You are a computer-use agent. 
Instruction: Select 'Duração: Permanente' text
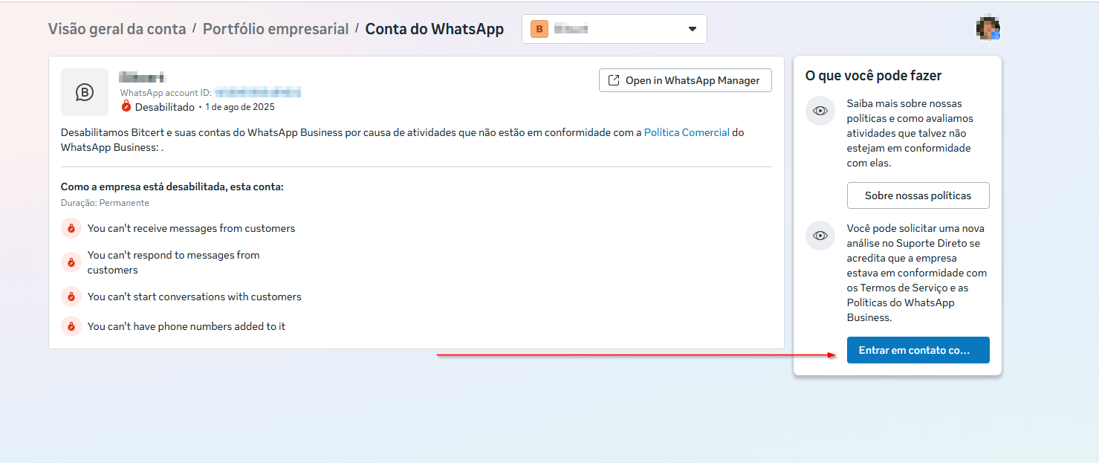point(105,202)
